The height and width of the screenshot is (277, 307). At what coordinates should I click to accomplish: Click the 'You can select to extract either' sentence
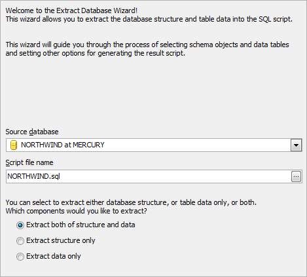131,202
